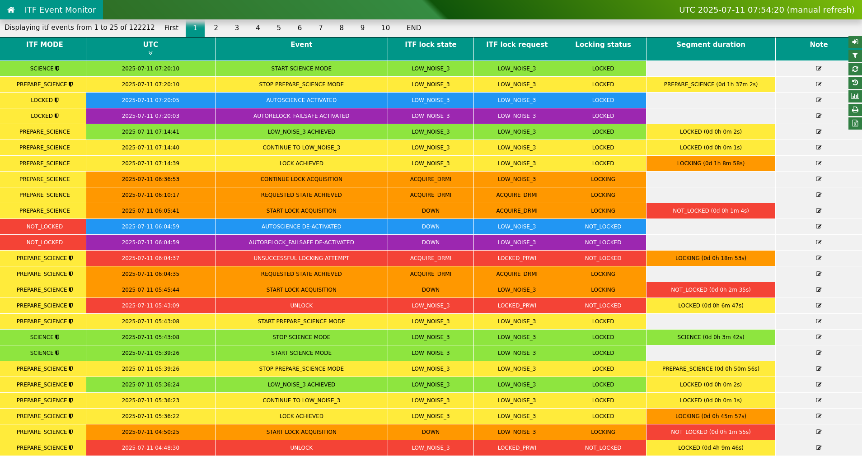Click the UTC timestamp manual refresh text
862x456 pixels.
click(x=767, y=9)
